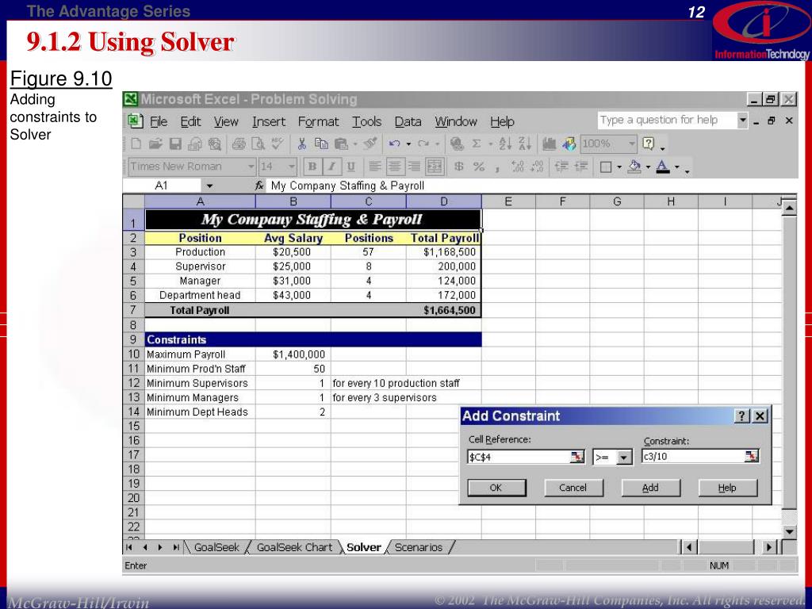Click the New workbook icon
Screen dimensions: 812x609
[x=136, y=144]
